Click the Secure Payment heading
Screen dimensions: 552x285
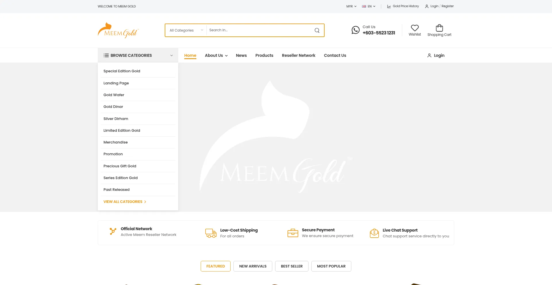(x=318, y=230)
